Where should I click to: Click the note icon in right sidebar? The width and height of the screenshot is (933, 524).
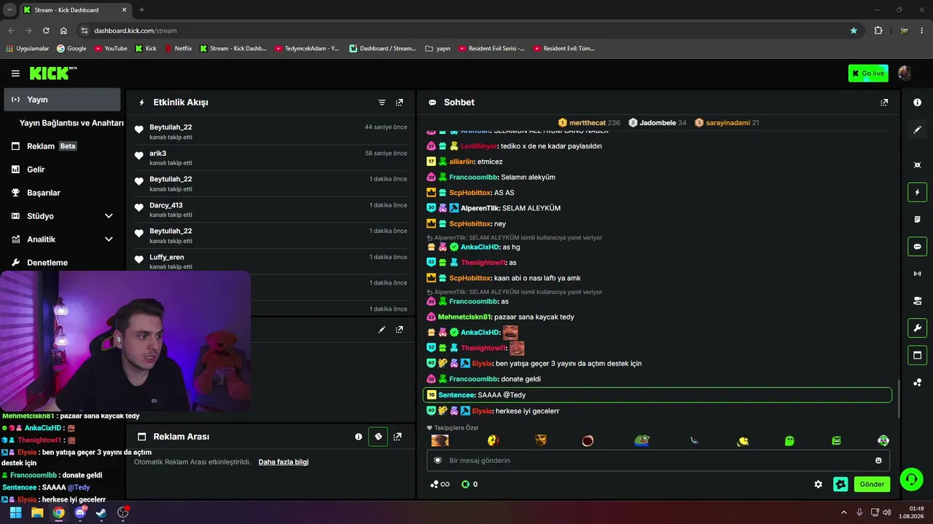pos(917,219)
